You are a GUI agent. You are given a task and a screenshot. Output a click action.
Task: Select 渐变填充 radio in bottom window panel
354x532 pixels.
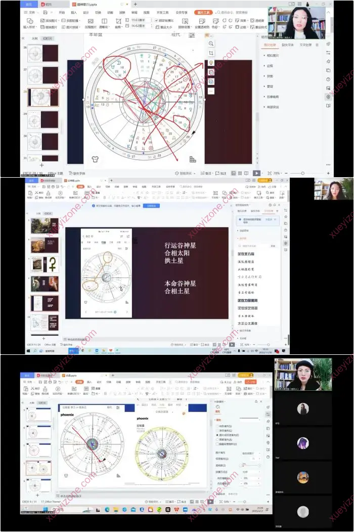click(x=217, y=431)
